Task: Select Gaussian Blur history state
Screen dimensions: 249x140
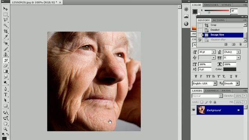Action: (x=223, y=40)
